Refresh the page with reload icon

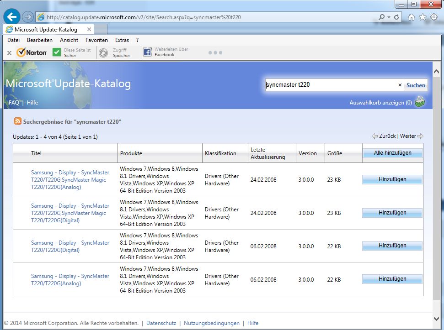pos(396,17)
